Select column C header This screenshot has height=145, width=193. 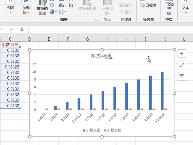10,39
